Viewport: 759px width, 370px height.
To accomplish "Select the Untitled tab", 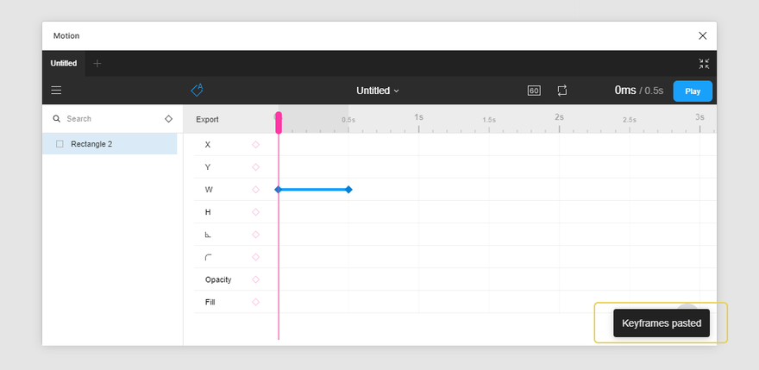I will tap(64, 64).
